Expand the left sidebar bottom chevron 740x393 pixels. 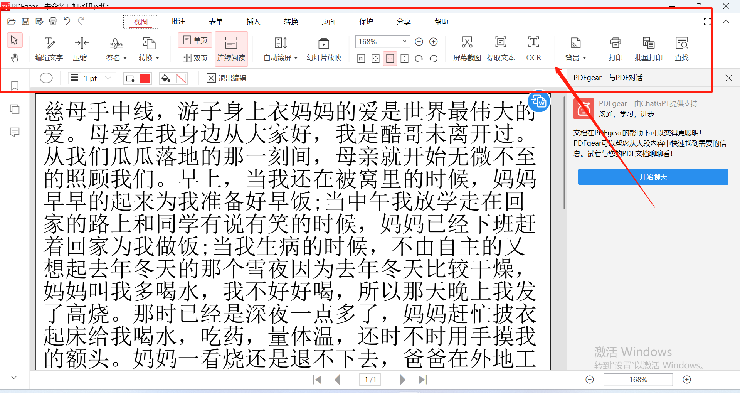click(14, 378)
